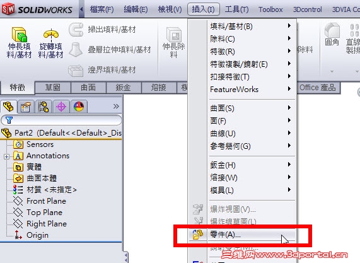Select the 伸長填料/基材 extrude boss tool

click(19, 42)
